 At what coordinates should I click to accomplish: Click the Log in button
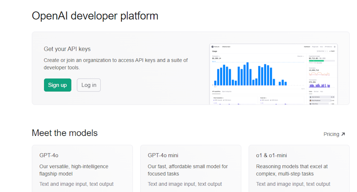(89, 85)
